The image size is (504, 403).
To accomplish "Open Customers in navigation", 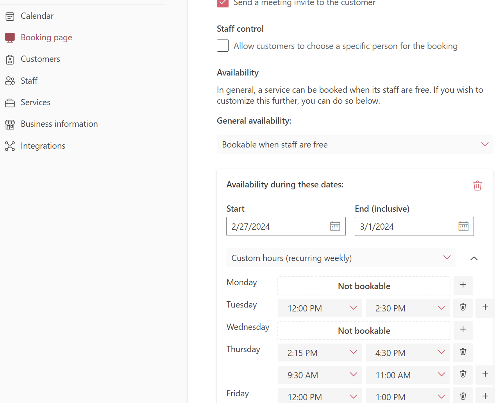I will click(40, 59).
